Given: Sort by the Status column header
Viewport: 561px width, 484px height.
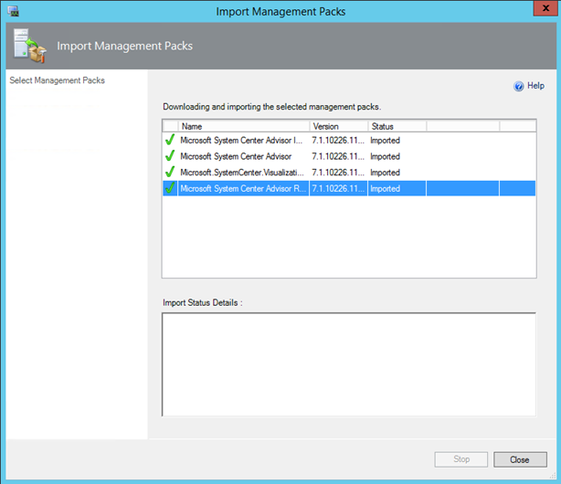Looking at the screenshot, I should pyautogui.click(x=397, y=126).
